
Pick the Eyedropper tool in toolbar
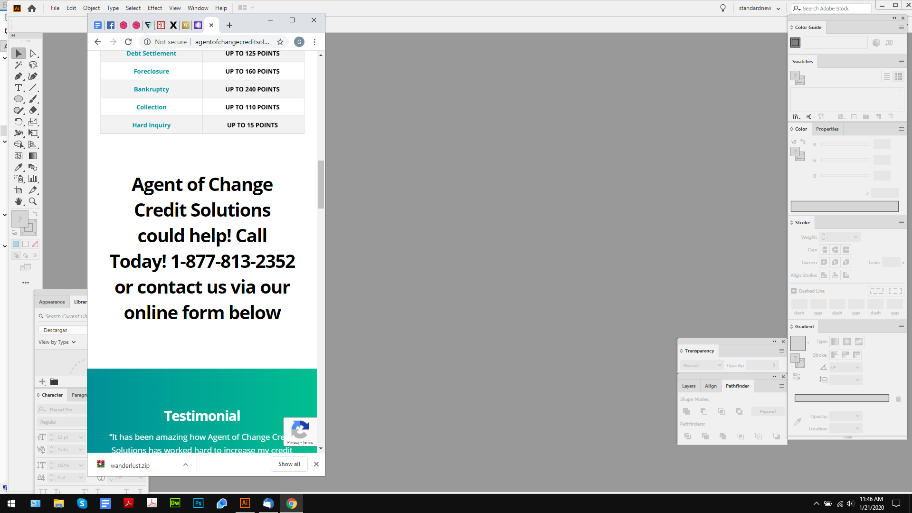click(19, 168)
